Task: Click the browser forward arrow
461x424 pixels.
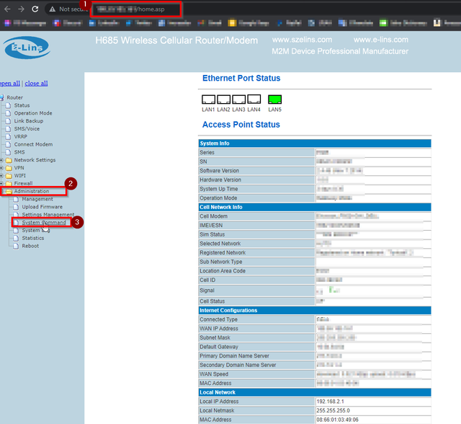Action: click(x=19, y=9)
